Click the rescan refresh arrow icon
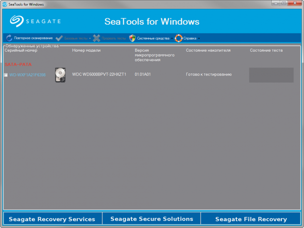Screen dimensions: 304x228 pyautogui.click(x=9, y=38)
